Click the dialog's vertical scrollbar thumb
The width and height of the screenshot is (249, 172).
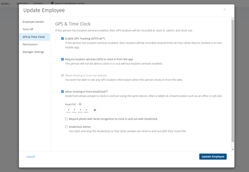[233, 81]
